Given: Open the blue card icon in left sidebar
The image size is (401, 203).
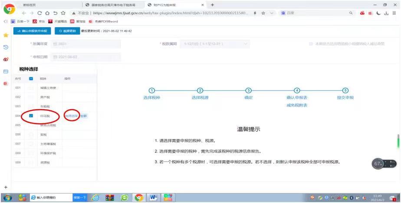Looking at the screenshot, I should tap(6, 71).
